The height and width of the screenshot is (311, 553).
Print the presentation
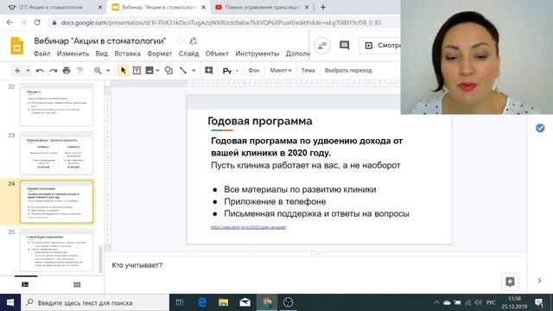coord(67,71)
